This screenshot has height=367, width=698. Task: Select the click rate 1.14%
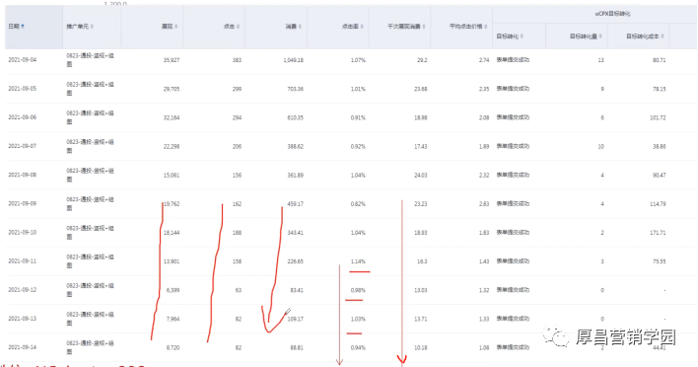click(x=358, y=261)
